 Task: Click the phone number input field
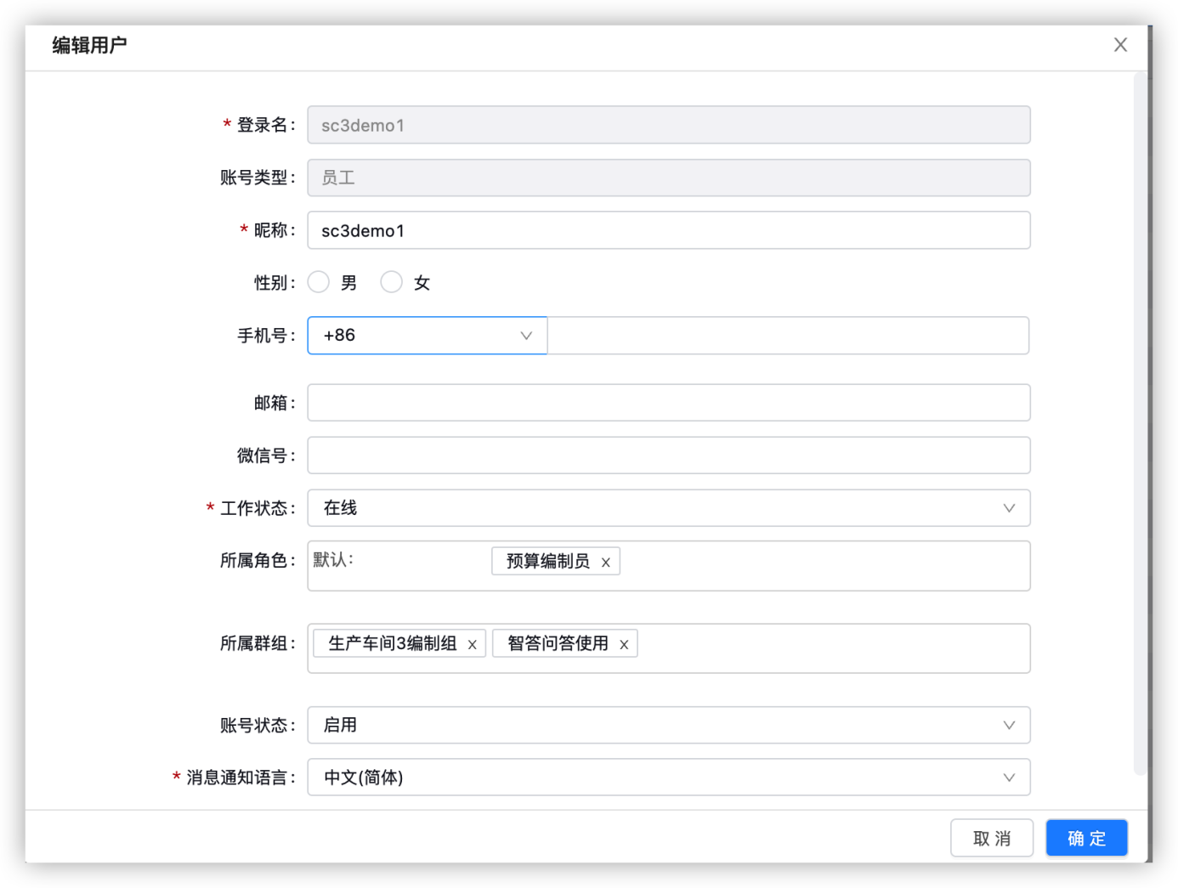pyautogui.click(x=789, y=335)
